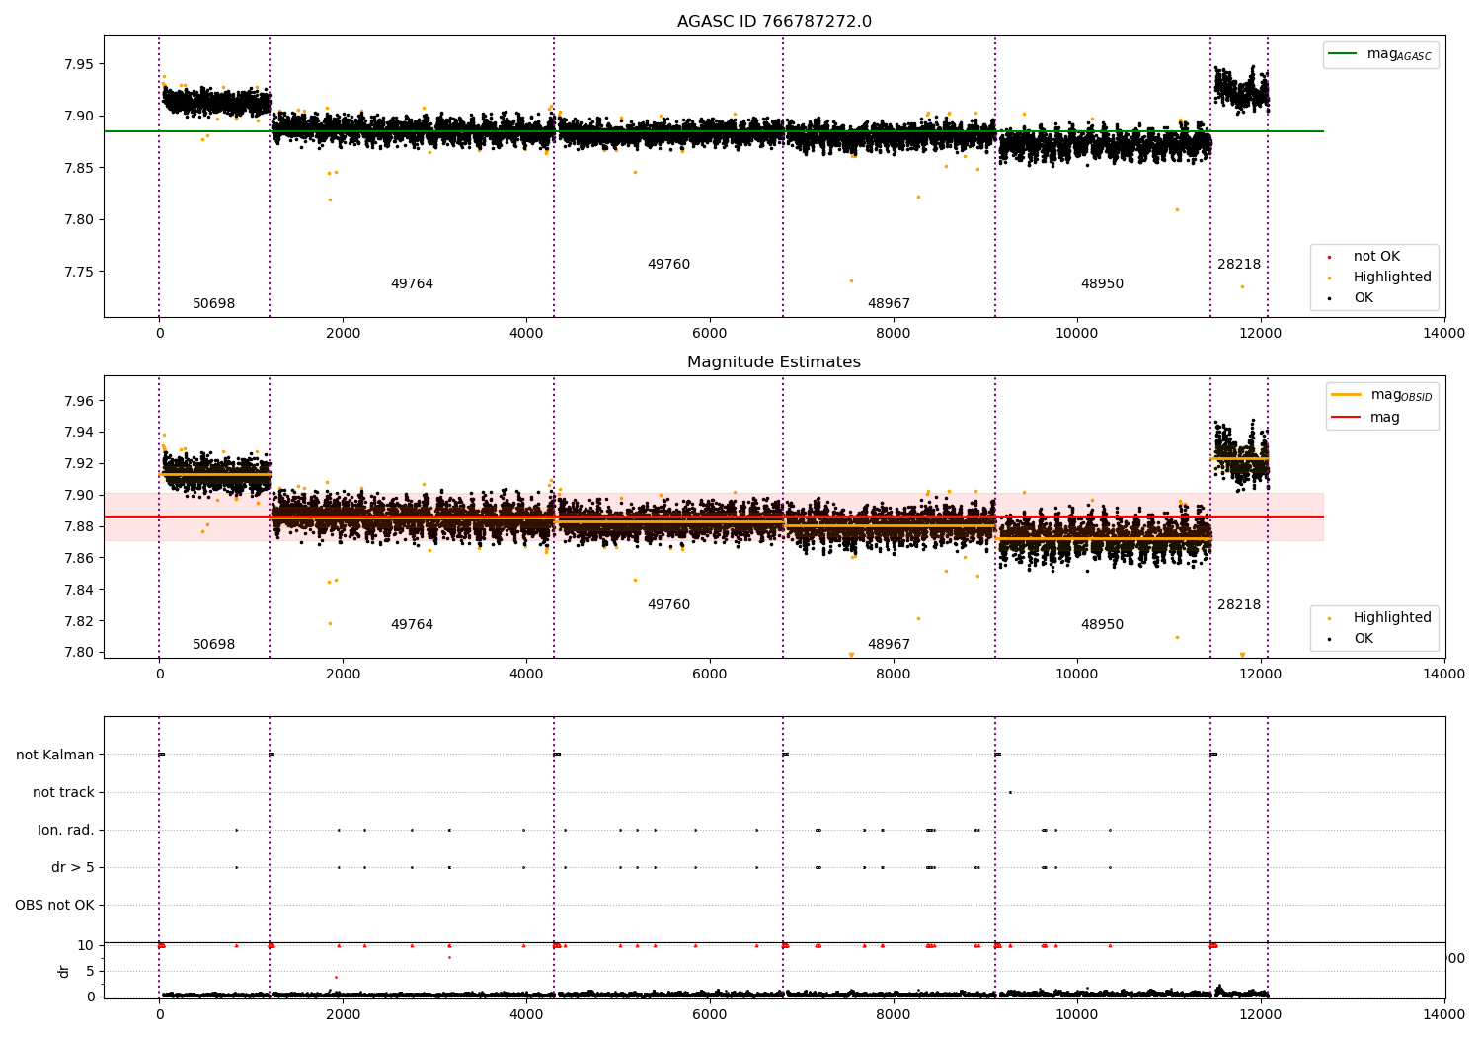
Task: Click obsid label 48950 in the top plot
Action: (1102, 284)
